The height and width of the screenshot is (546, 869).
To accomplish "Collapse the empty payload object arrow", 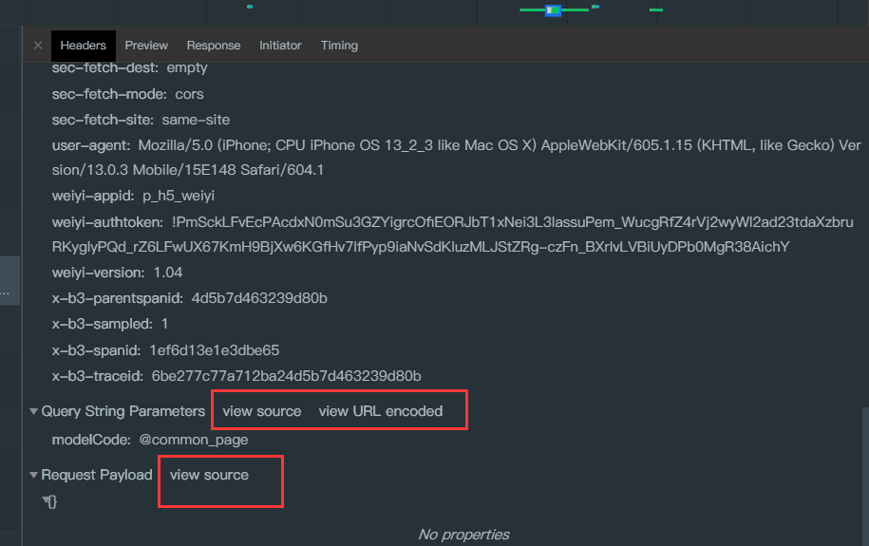I will (46, 500).
